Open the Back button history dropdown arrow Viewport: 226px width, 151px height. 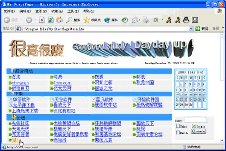[21, 20]
